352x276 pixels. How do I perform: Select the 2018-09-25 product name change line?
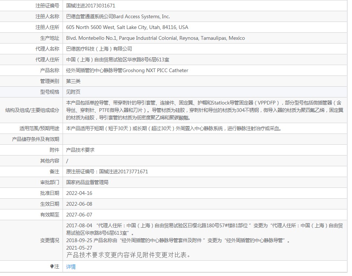(x=178, y=240)
